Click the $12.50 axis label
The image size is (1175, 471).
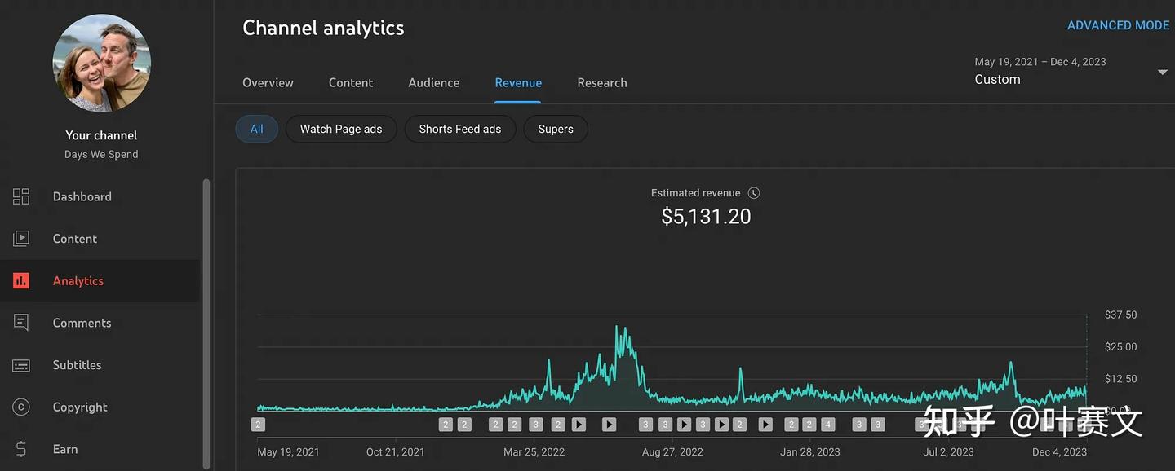coord(1120,379)
